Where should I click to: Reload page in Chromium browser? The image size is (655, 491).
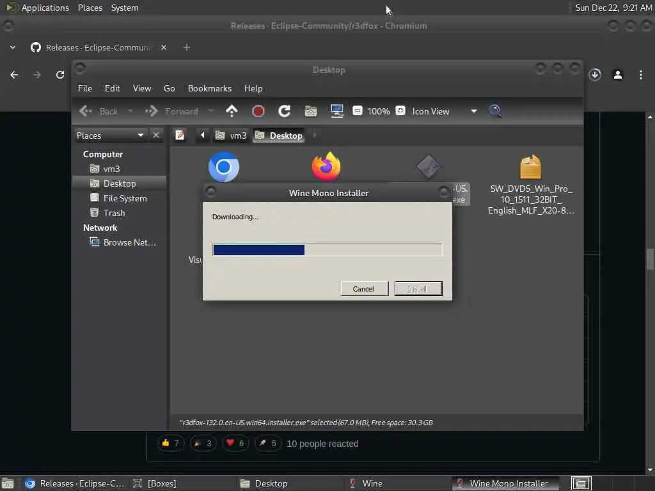60,75
